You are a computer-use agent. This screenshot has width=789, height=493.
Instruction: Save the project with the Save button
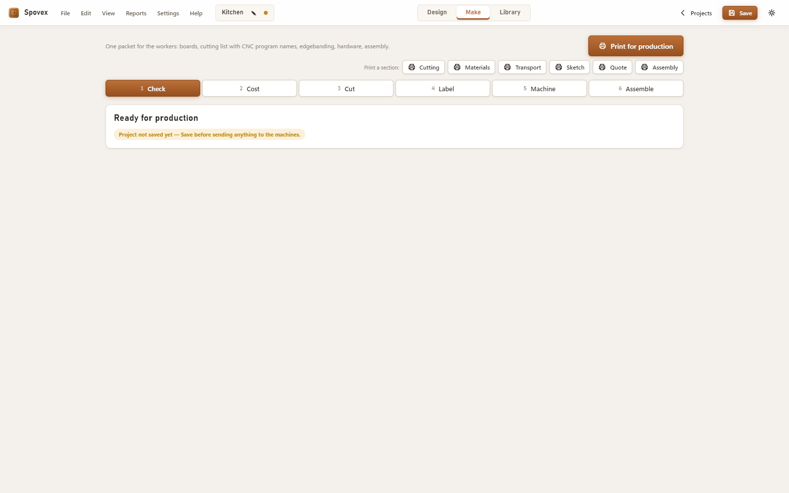click(x=740, y=13)
